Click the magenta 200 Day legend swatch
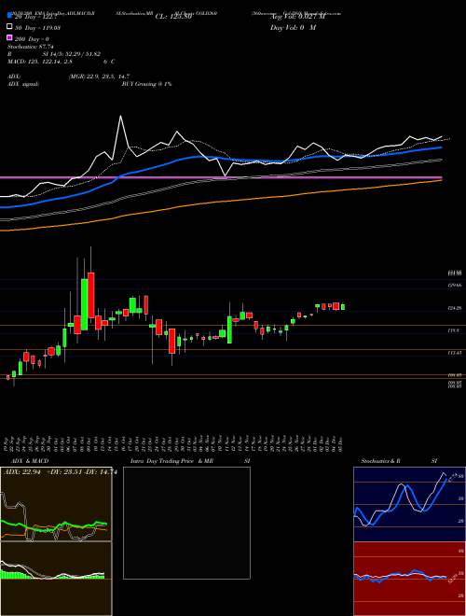Image resolution: width=466 pixels, height=616 pixels. tap(9, 38)
